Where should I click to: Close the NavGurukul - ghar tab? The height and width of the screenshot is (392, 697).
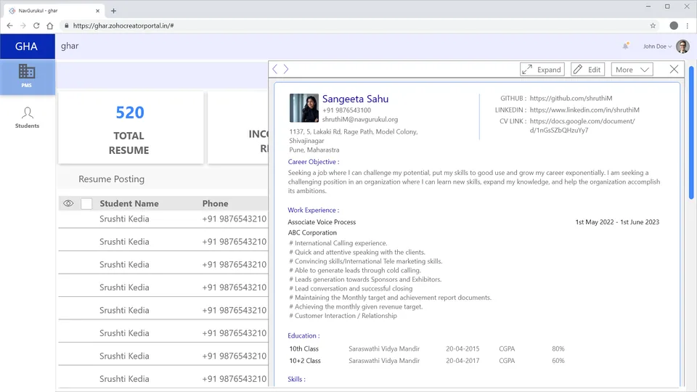(x=97, y=11)
